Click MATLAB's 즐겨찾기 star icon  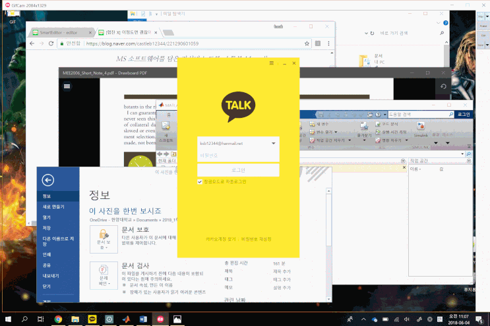(x=364, y=126)
